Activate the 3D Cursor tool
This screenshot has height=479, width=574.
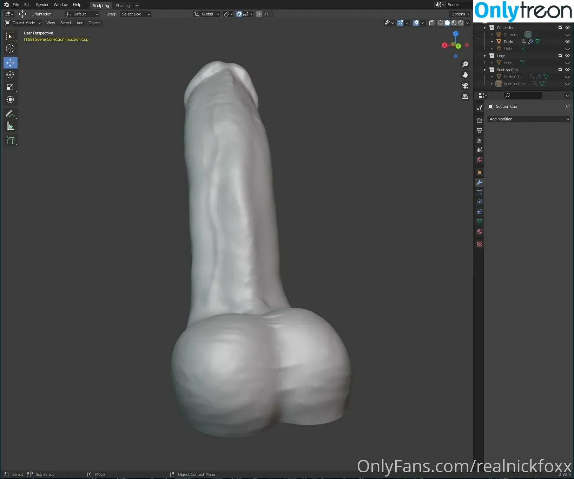click(x=10, y=49)
